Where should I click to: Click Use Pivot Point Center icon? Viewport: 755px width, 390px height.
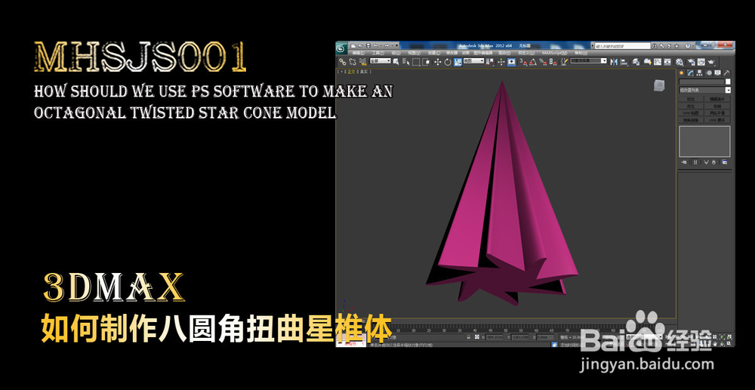click(x=490, y=62)
